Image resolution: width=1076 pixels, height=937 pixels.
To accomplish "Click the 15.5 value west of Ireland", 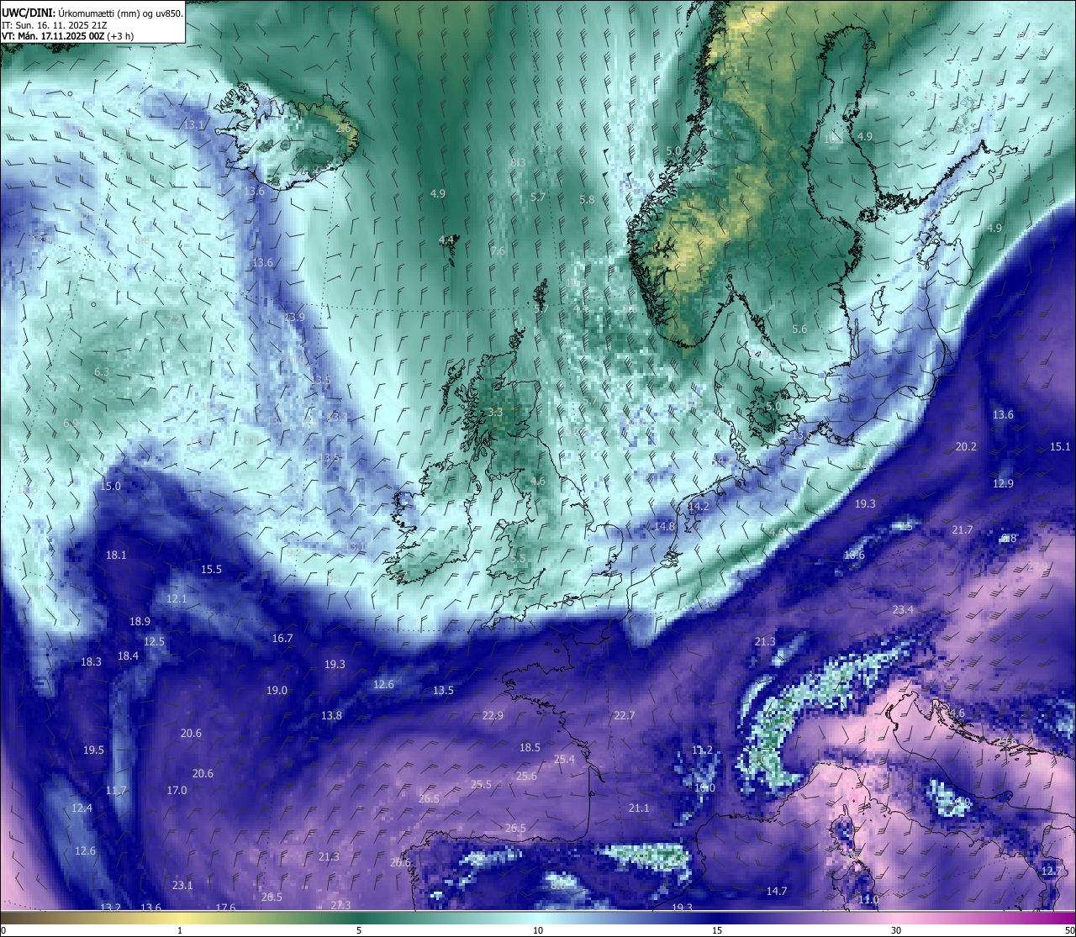I will [x=211, y=569].
